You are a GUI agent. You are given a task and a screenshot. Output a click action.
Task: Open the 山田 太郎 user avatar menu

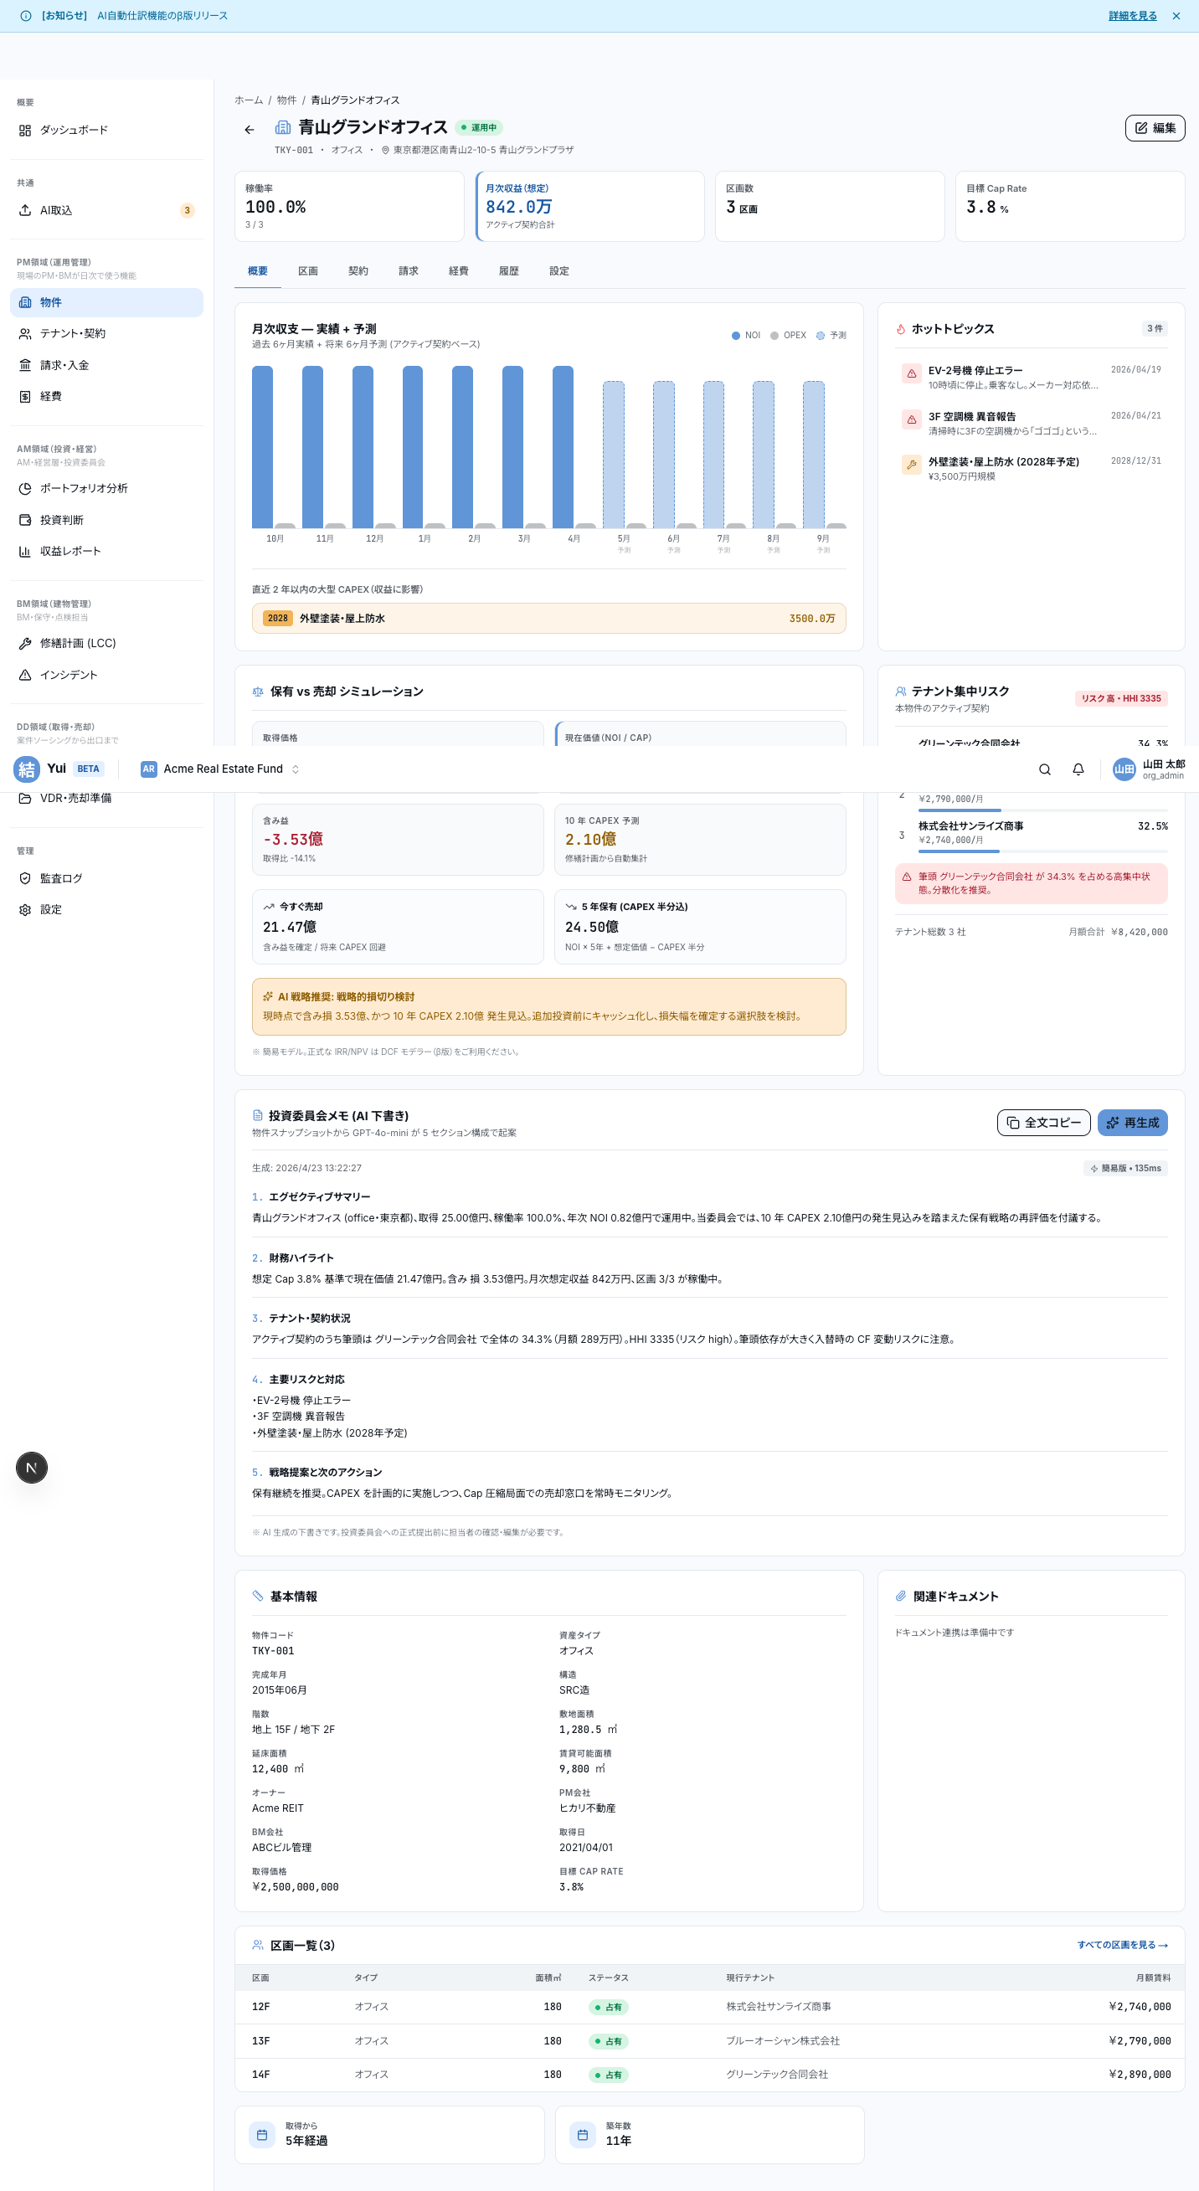[x=1148, y=769]
